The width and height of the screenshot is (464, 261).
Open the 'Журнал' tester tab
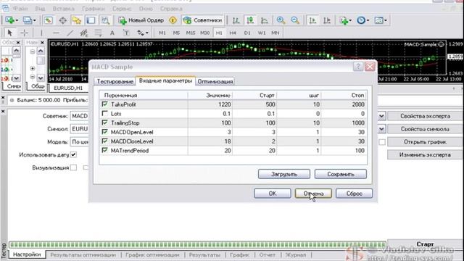(296, 254)
